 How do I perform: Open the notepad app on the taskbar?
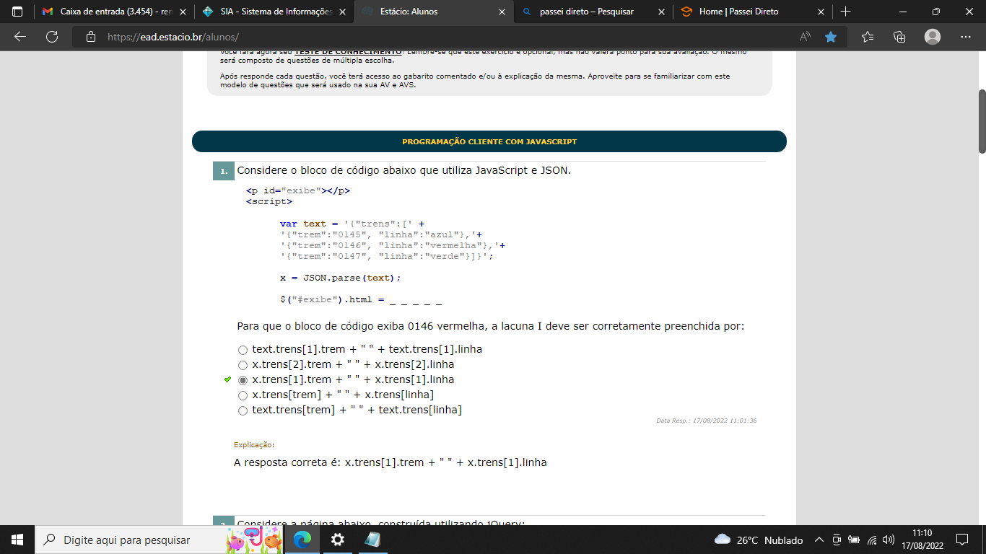372,540
